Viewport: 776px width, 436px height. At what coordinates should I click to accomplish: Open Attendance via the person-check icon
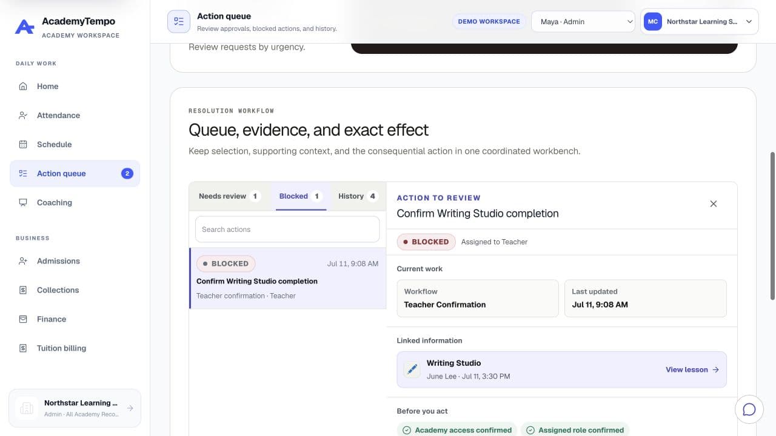23,115
